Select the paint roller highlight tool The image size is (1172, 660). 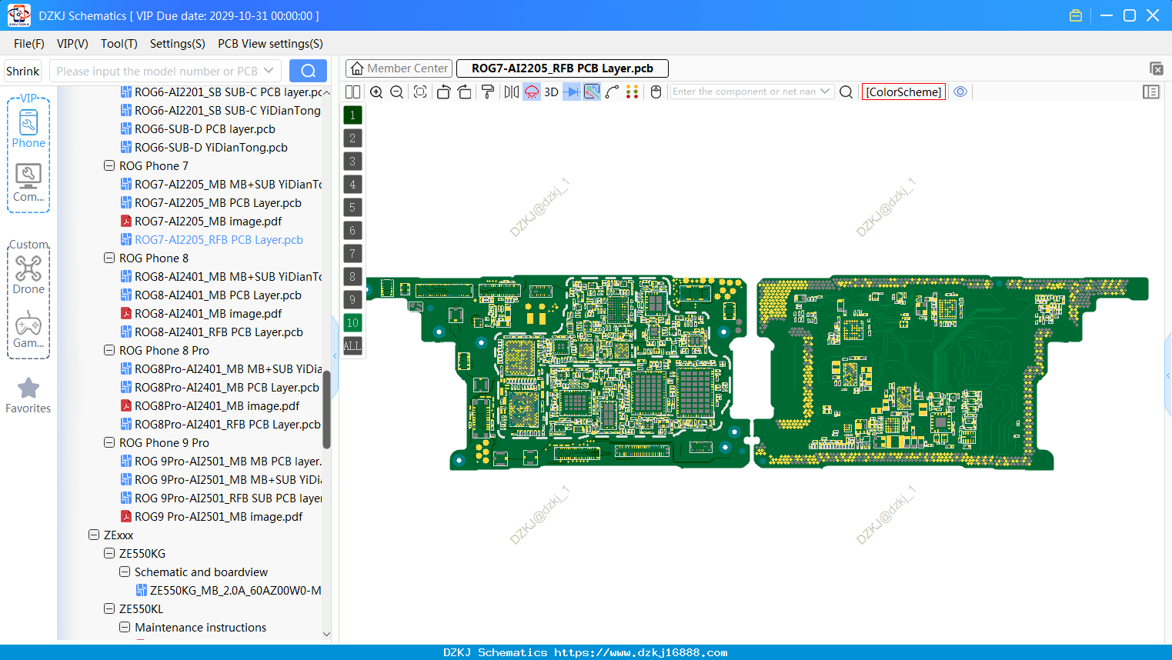(488, 92)
